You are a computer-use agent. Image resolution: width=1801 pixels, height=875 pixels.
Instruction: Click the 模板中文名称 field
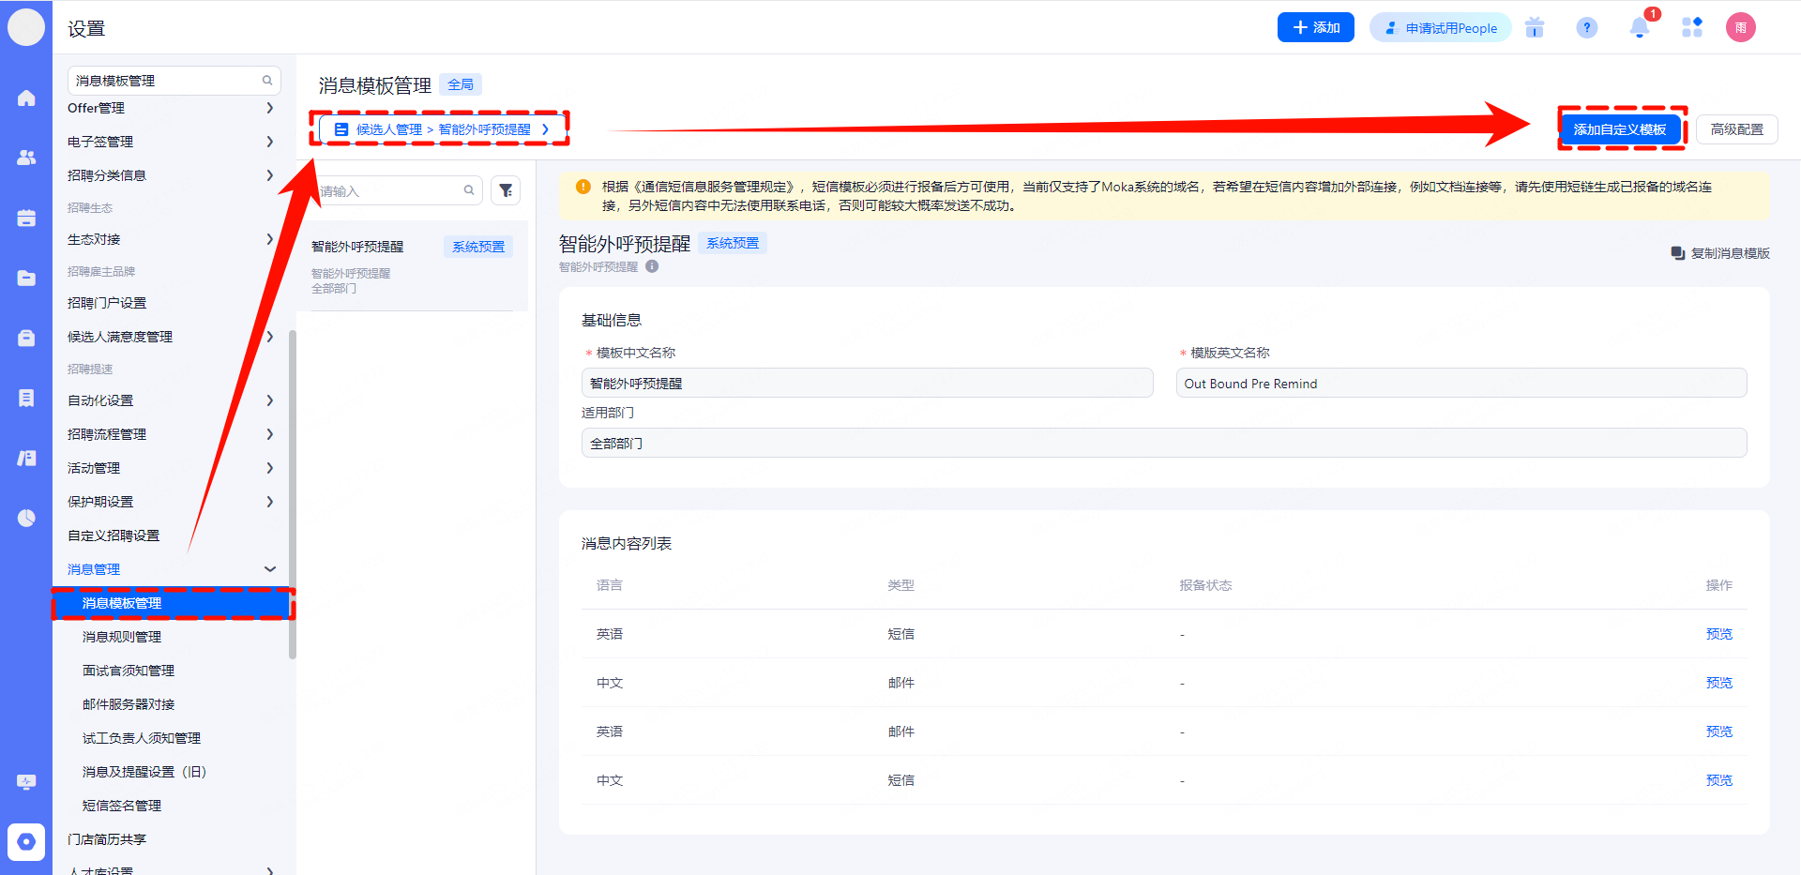click(x=867, y=383)
